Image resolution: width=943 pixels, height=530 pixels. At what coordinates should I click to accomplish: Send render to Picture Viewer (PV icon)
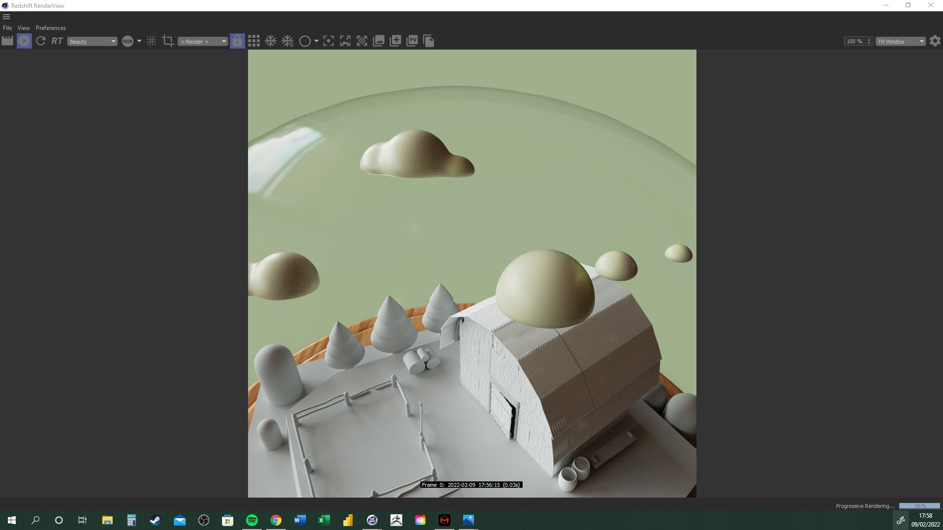(412, 41)
